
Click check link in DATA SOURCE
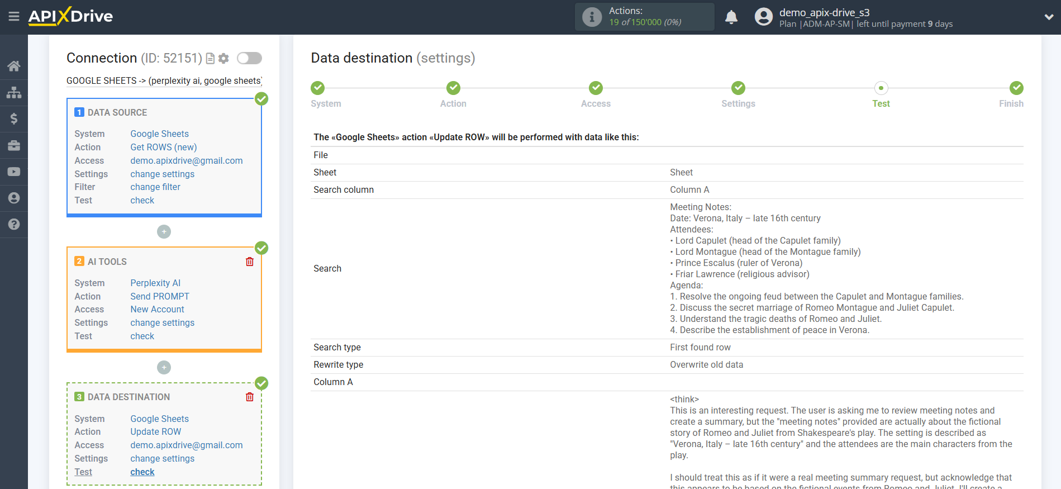point(142,200)
